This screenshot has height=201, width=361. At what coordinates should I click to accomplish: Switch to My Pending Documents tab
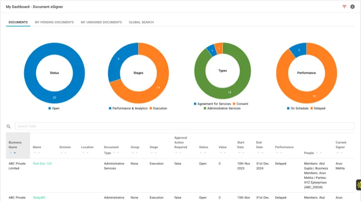pos(54,22)
